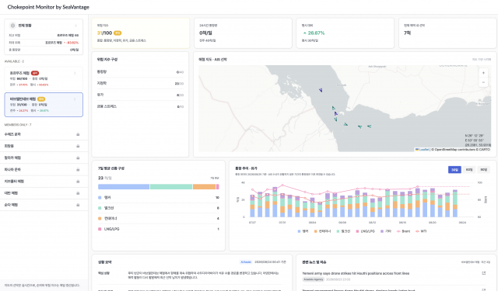
Task: Switch the chart to 90일 range
Action: pos(483,170)
